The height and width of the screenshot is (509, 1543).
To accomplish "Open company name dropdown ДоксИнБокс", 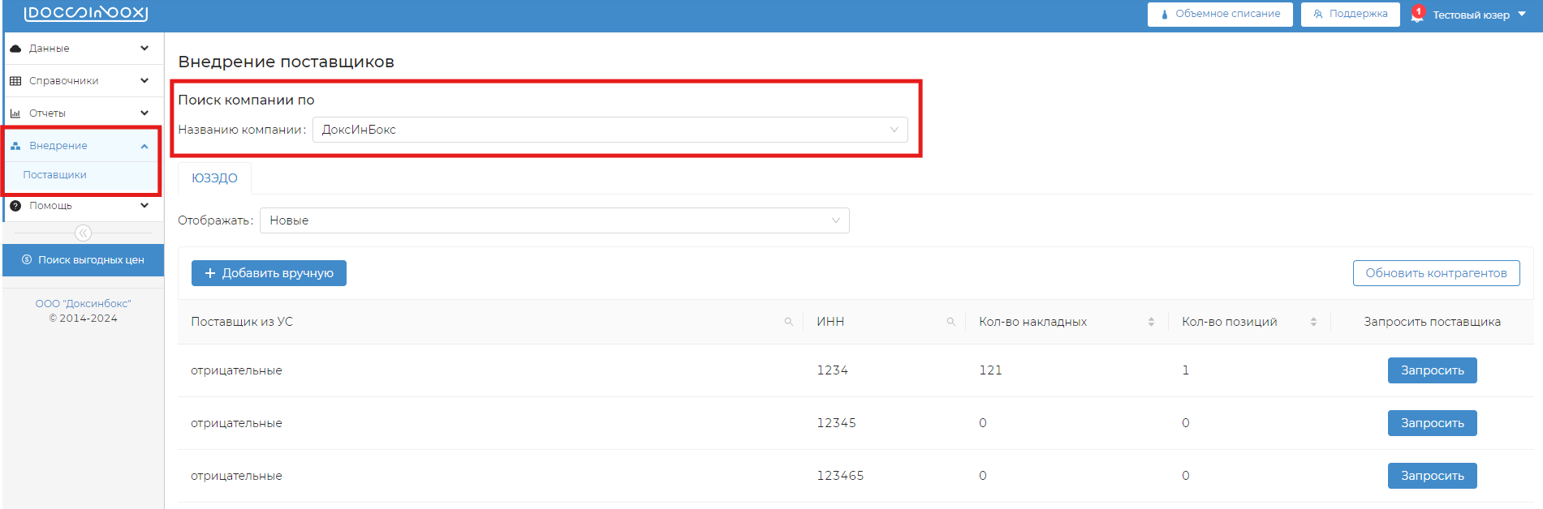I will click(610, 130).
